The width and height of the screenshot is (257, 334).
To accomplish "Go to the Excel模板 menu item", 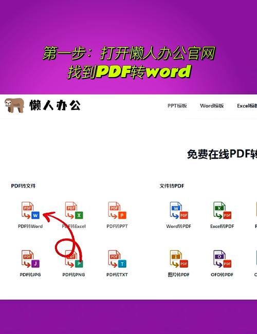I will point(247,106).
